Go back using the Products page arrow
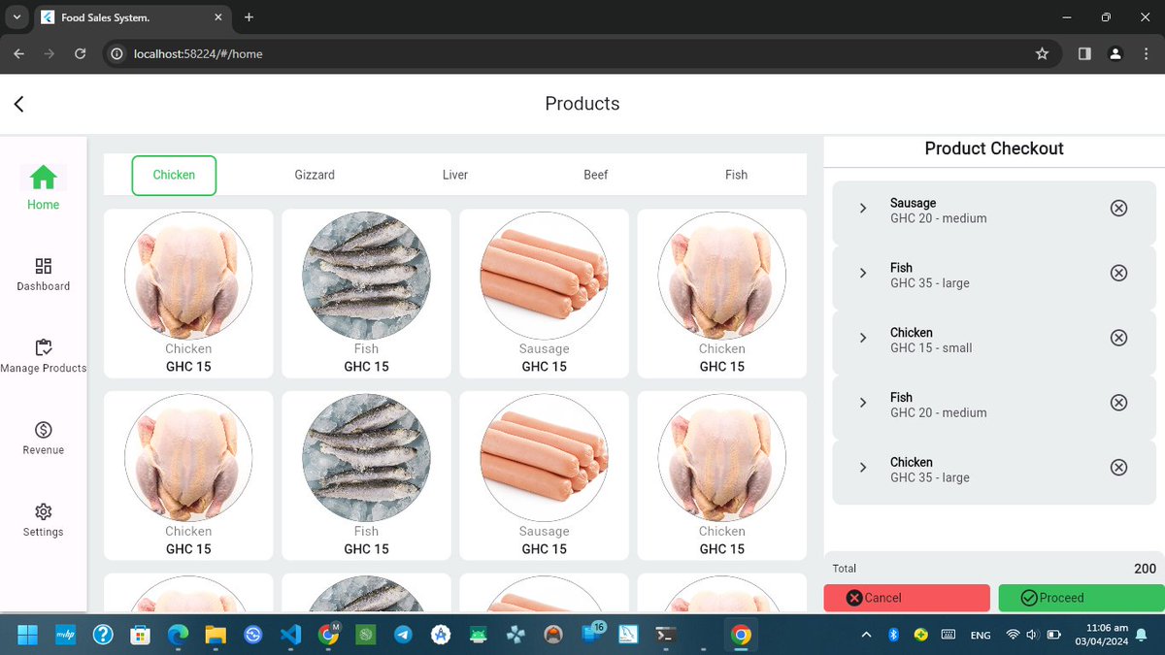The height and width of the screenshot is (655, 1165). click(18, 104)
